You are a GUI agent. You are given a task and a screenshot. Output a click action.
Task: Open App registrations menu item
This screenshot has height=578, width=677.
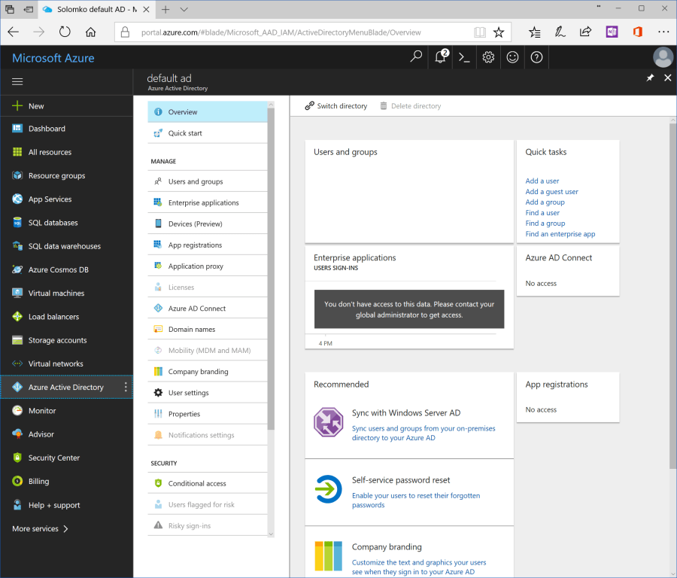click(208, 245)
